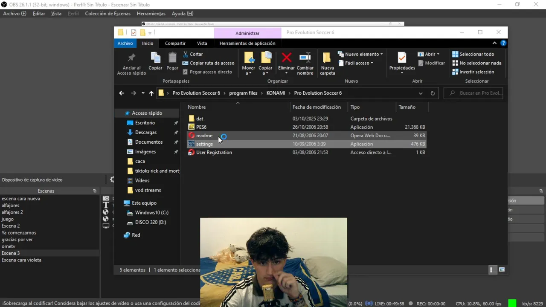Select the Administrar contextual tab

tap(247, 33)
